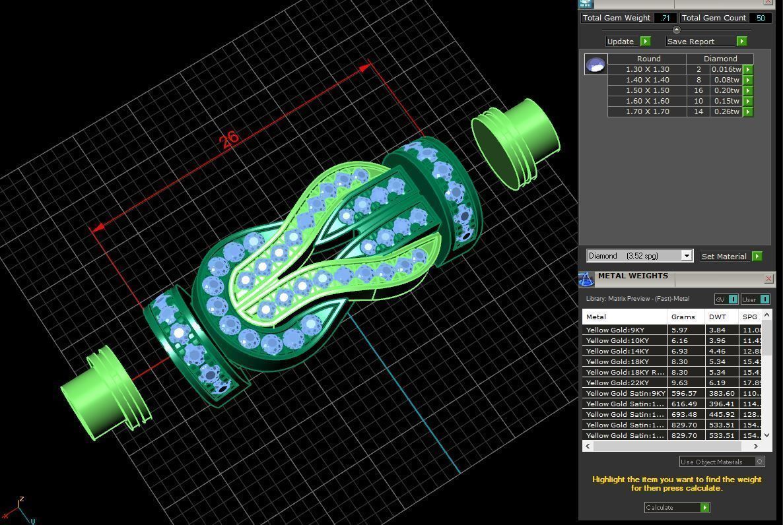The height and width of the screenshot is (525, 783).
Task: Select the Yellow Gold:22KY row
Action: point(672,383)
